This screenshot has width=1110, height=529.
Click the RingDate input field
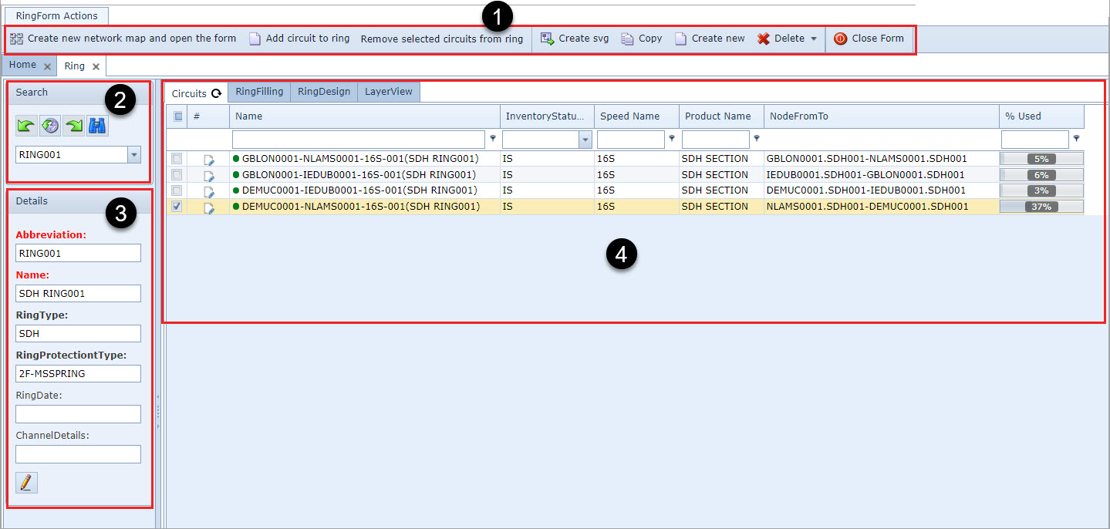pyautogui.click(x=79, y=414)
